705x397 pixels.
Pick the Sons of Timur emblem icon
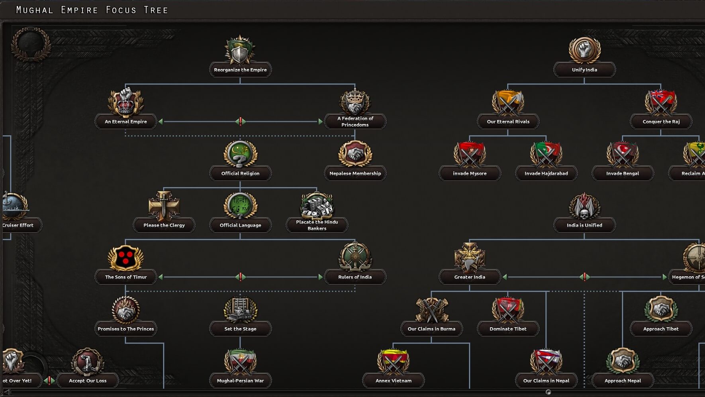pos(126,258)
